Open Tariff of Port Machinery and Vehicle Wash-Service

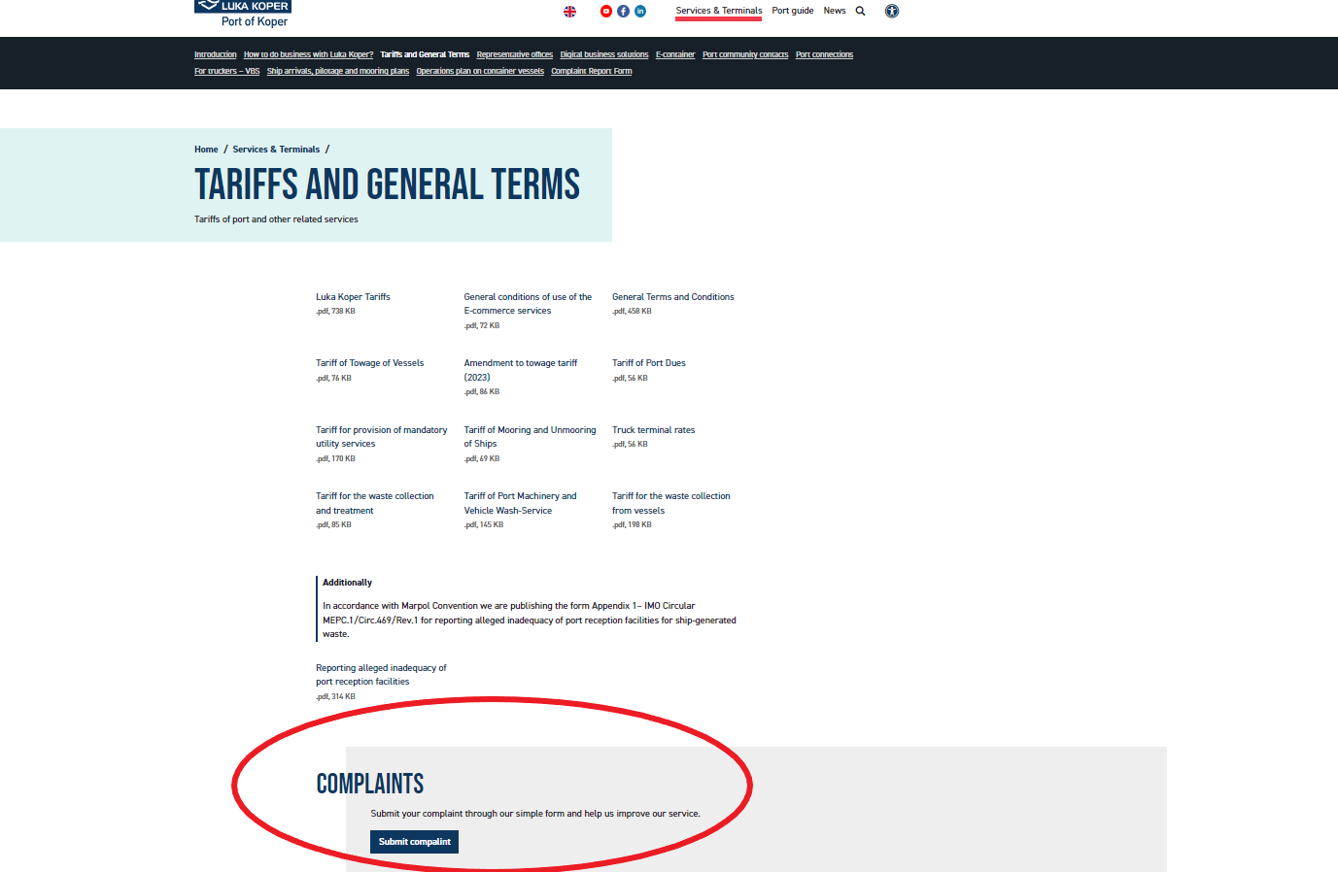coord(520,503)
